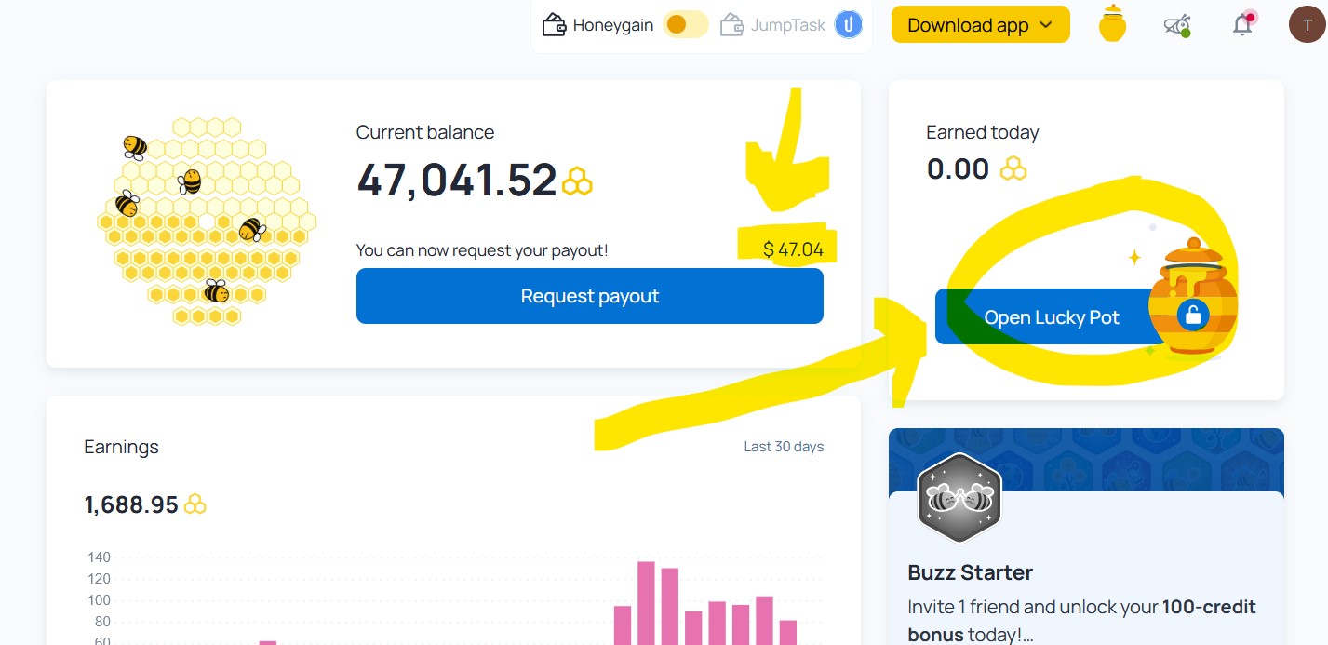This screenshot has width=1328, height=645.
Task: Click the honeycomb bees illustration
Action: (207, 221)
